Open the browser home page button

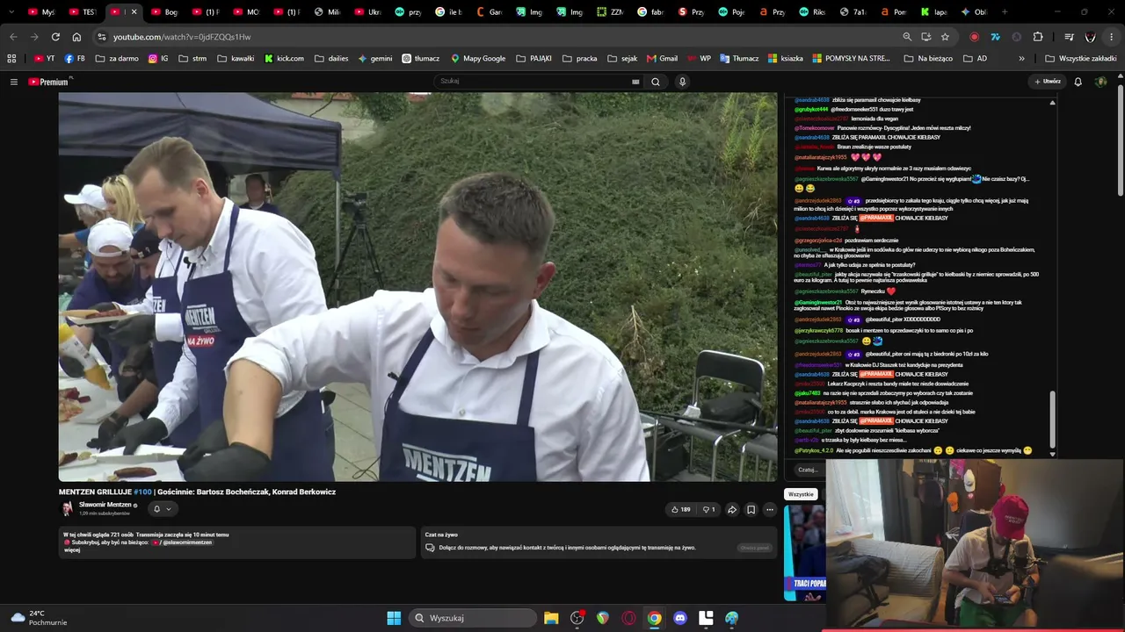point(76,37)
